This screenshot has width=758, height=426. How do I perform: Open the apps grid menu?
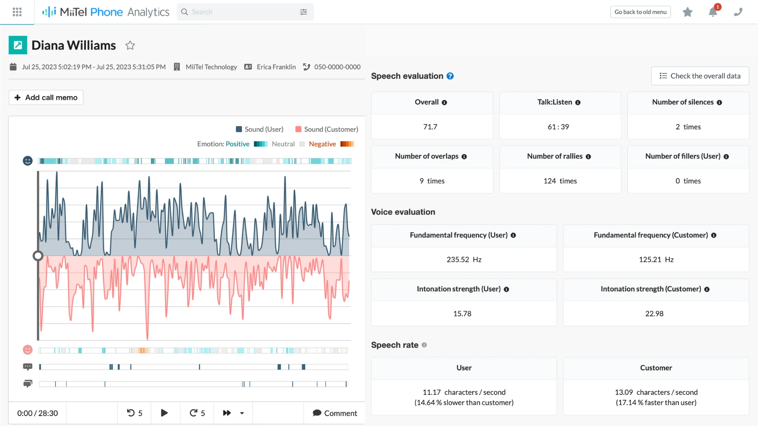click(17, 12)
